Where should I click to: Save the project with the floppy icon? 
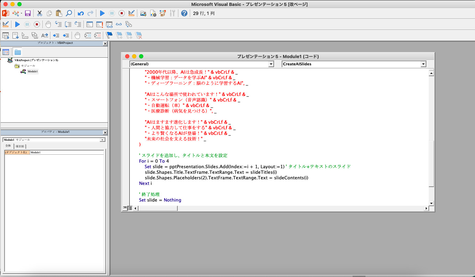click(28, 13)
